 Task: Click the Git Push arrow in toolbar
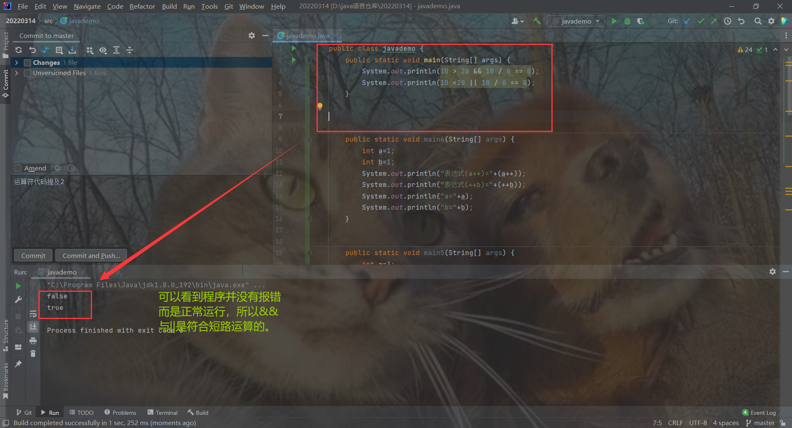[714, 21]
